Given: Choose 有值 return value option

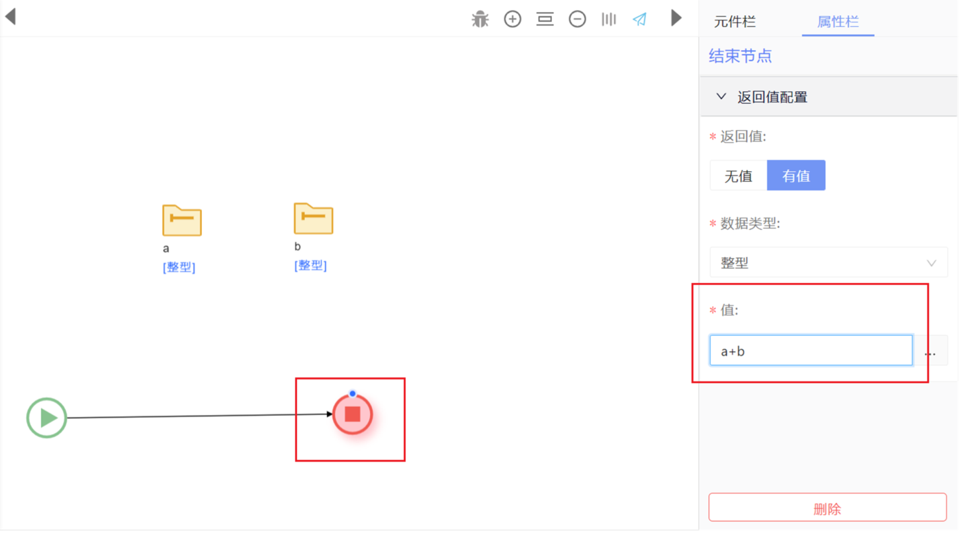Looking at the screenshot, I should click(796, 176).
